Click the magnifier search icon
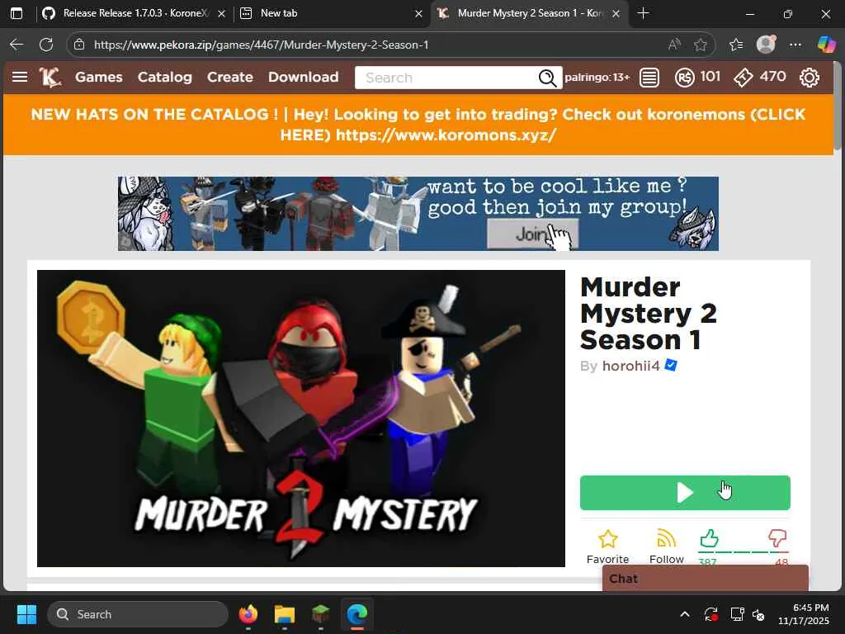The width and height of the screenshot is (845, 634). [548, 78]
